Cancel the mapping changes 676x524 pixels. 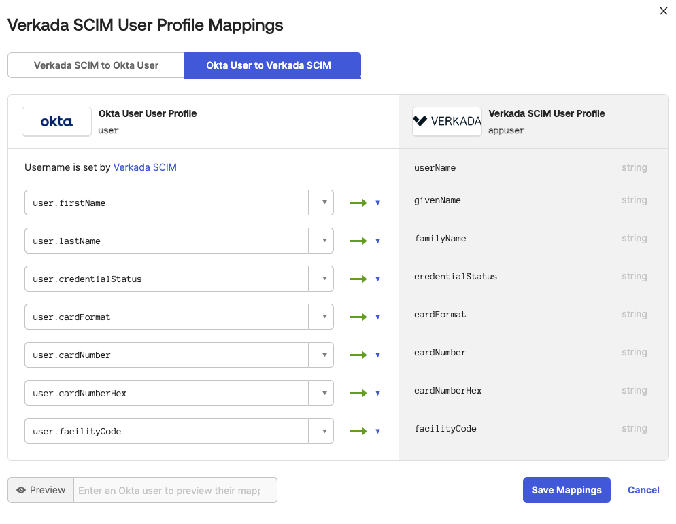(643, 490)
